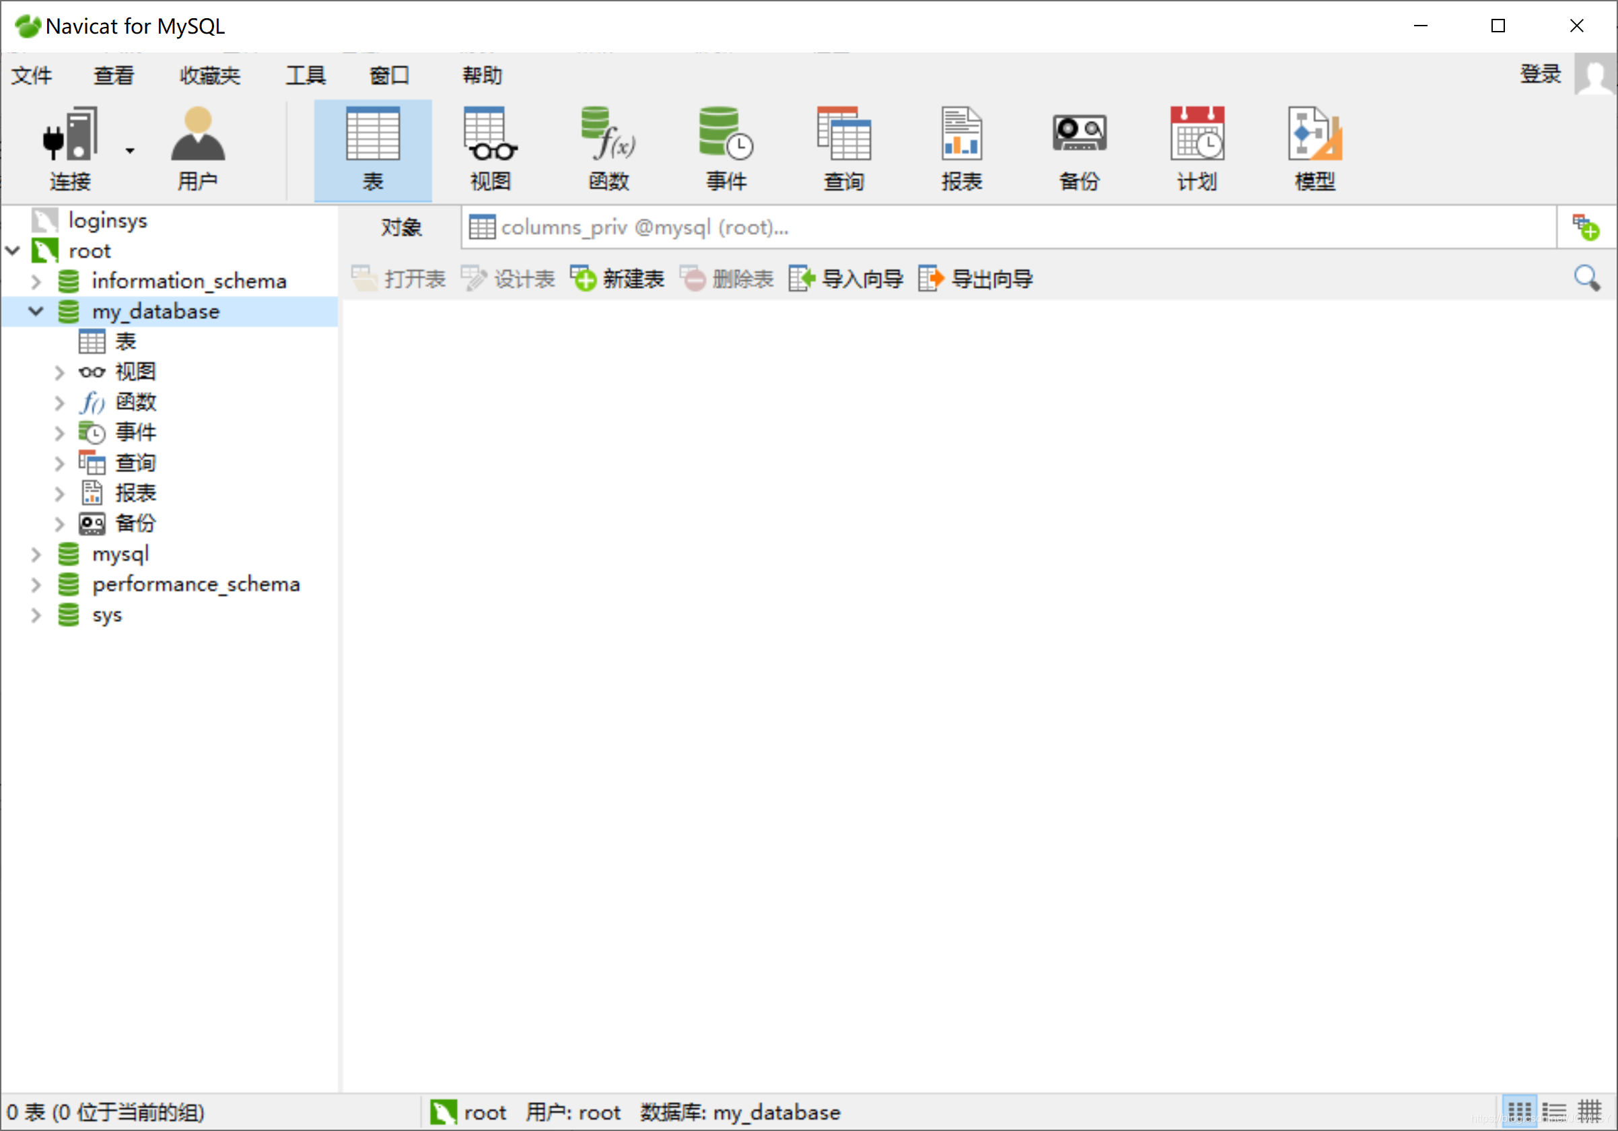The height and width of the screenshot is (1131, 1618).
Task: Select the Model (模型) toolbar icon
Action: point(1314,149)
